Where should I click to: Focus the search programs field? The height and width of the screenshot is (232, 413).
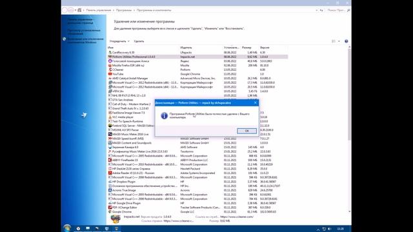(338, 10)
